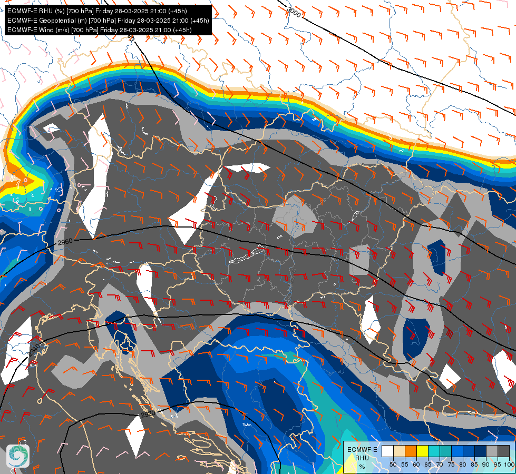Click the 2920 geopotential contour label
516x474 pixels.
(148, 414)
